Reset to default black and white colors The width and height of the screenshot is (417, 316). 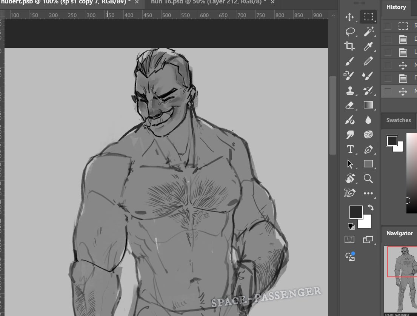click(x=351, y=226)
